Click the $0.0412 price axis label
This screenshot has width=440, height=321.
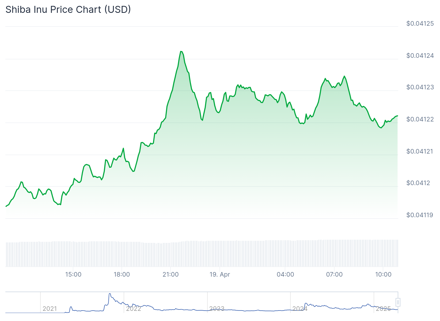(x=418, y=183)
